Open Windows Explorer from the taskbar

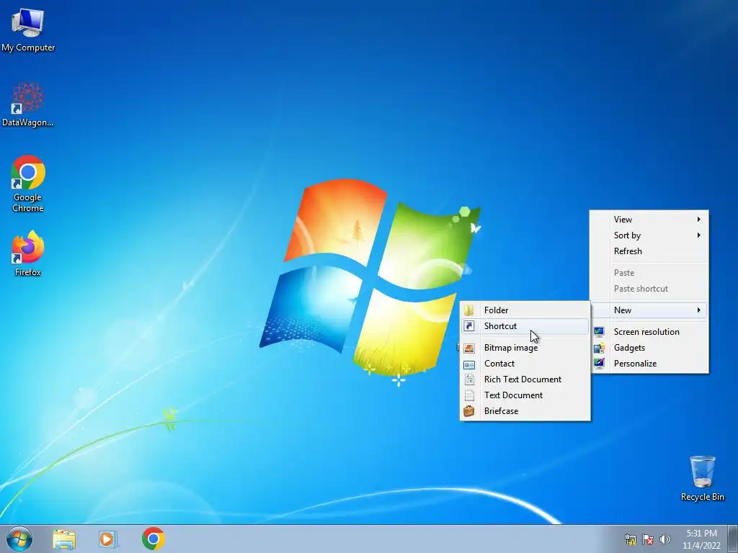64,539
